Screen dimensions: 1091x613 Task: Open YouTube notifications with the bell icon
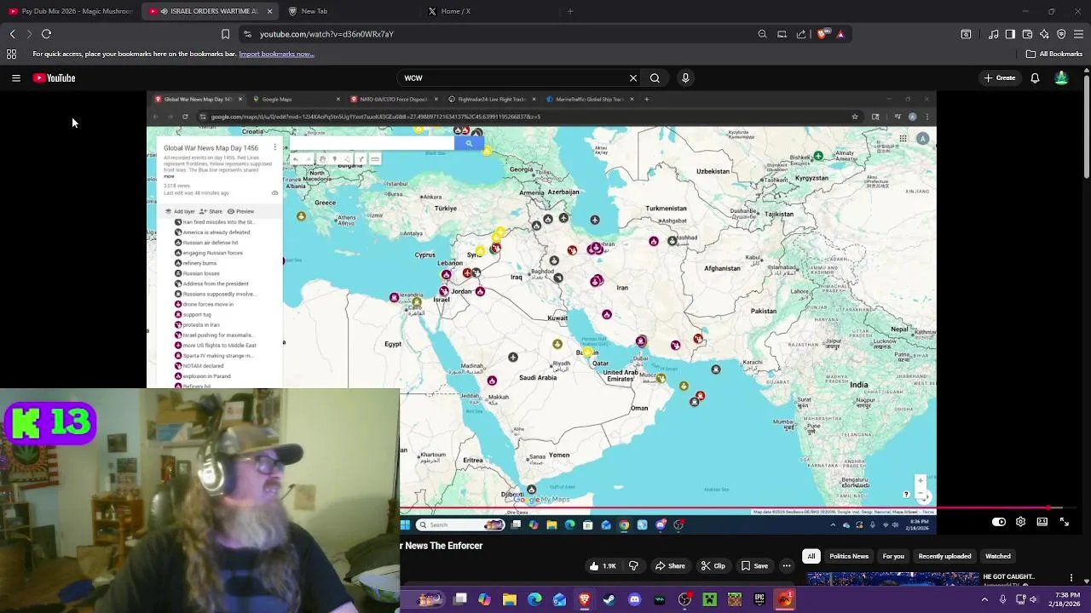(x=1035, y=77)
